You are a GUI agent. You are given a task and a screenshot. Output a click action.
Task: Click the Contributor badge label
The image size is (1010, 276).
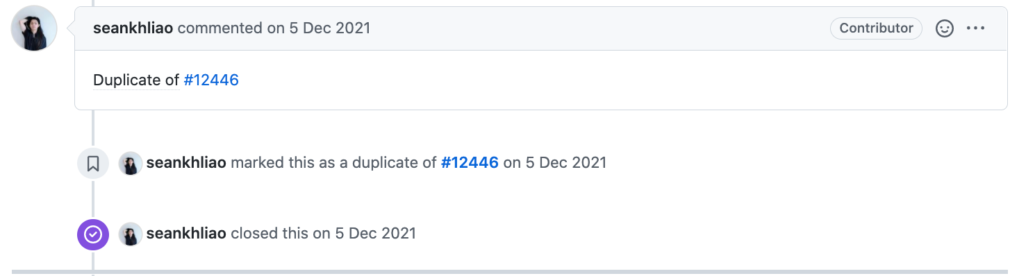[876, 28]
